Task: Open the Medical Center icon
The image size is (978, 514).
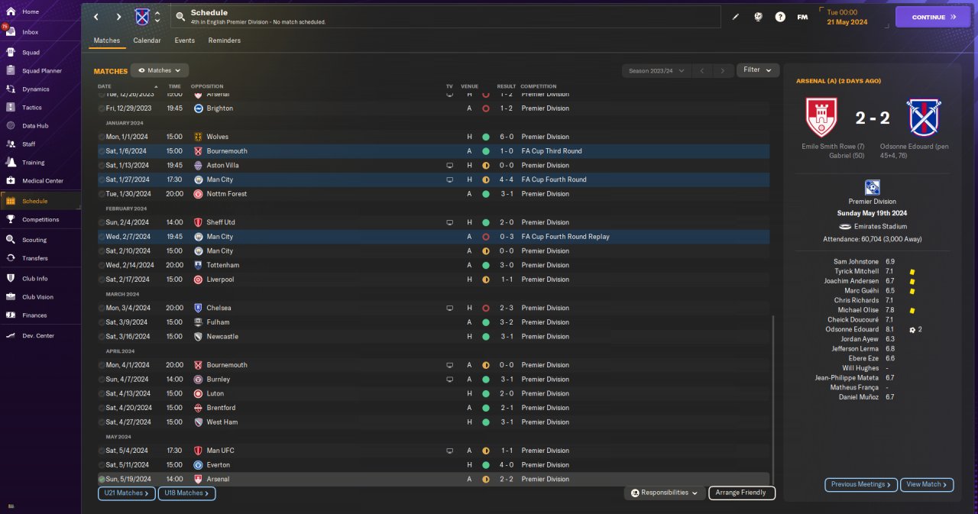Action: pos(11,181)
